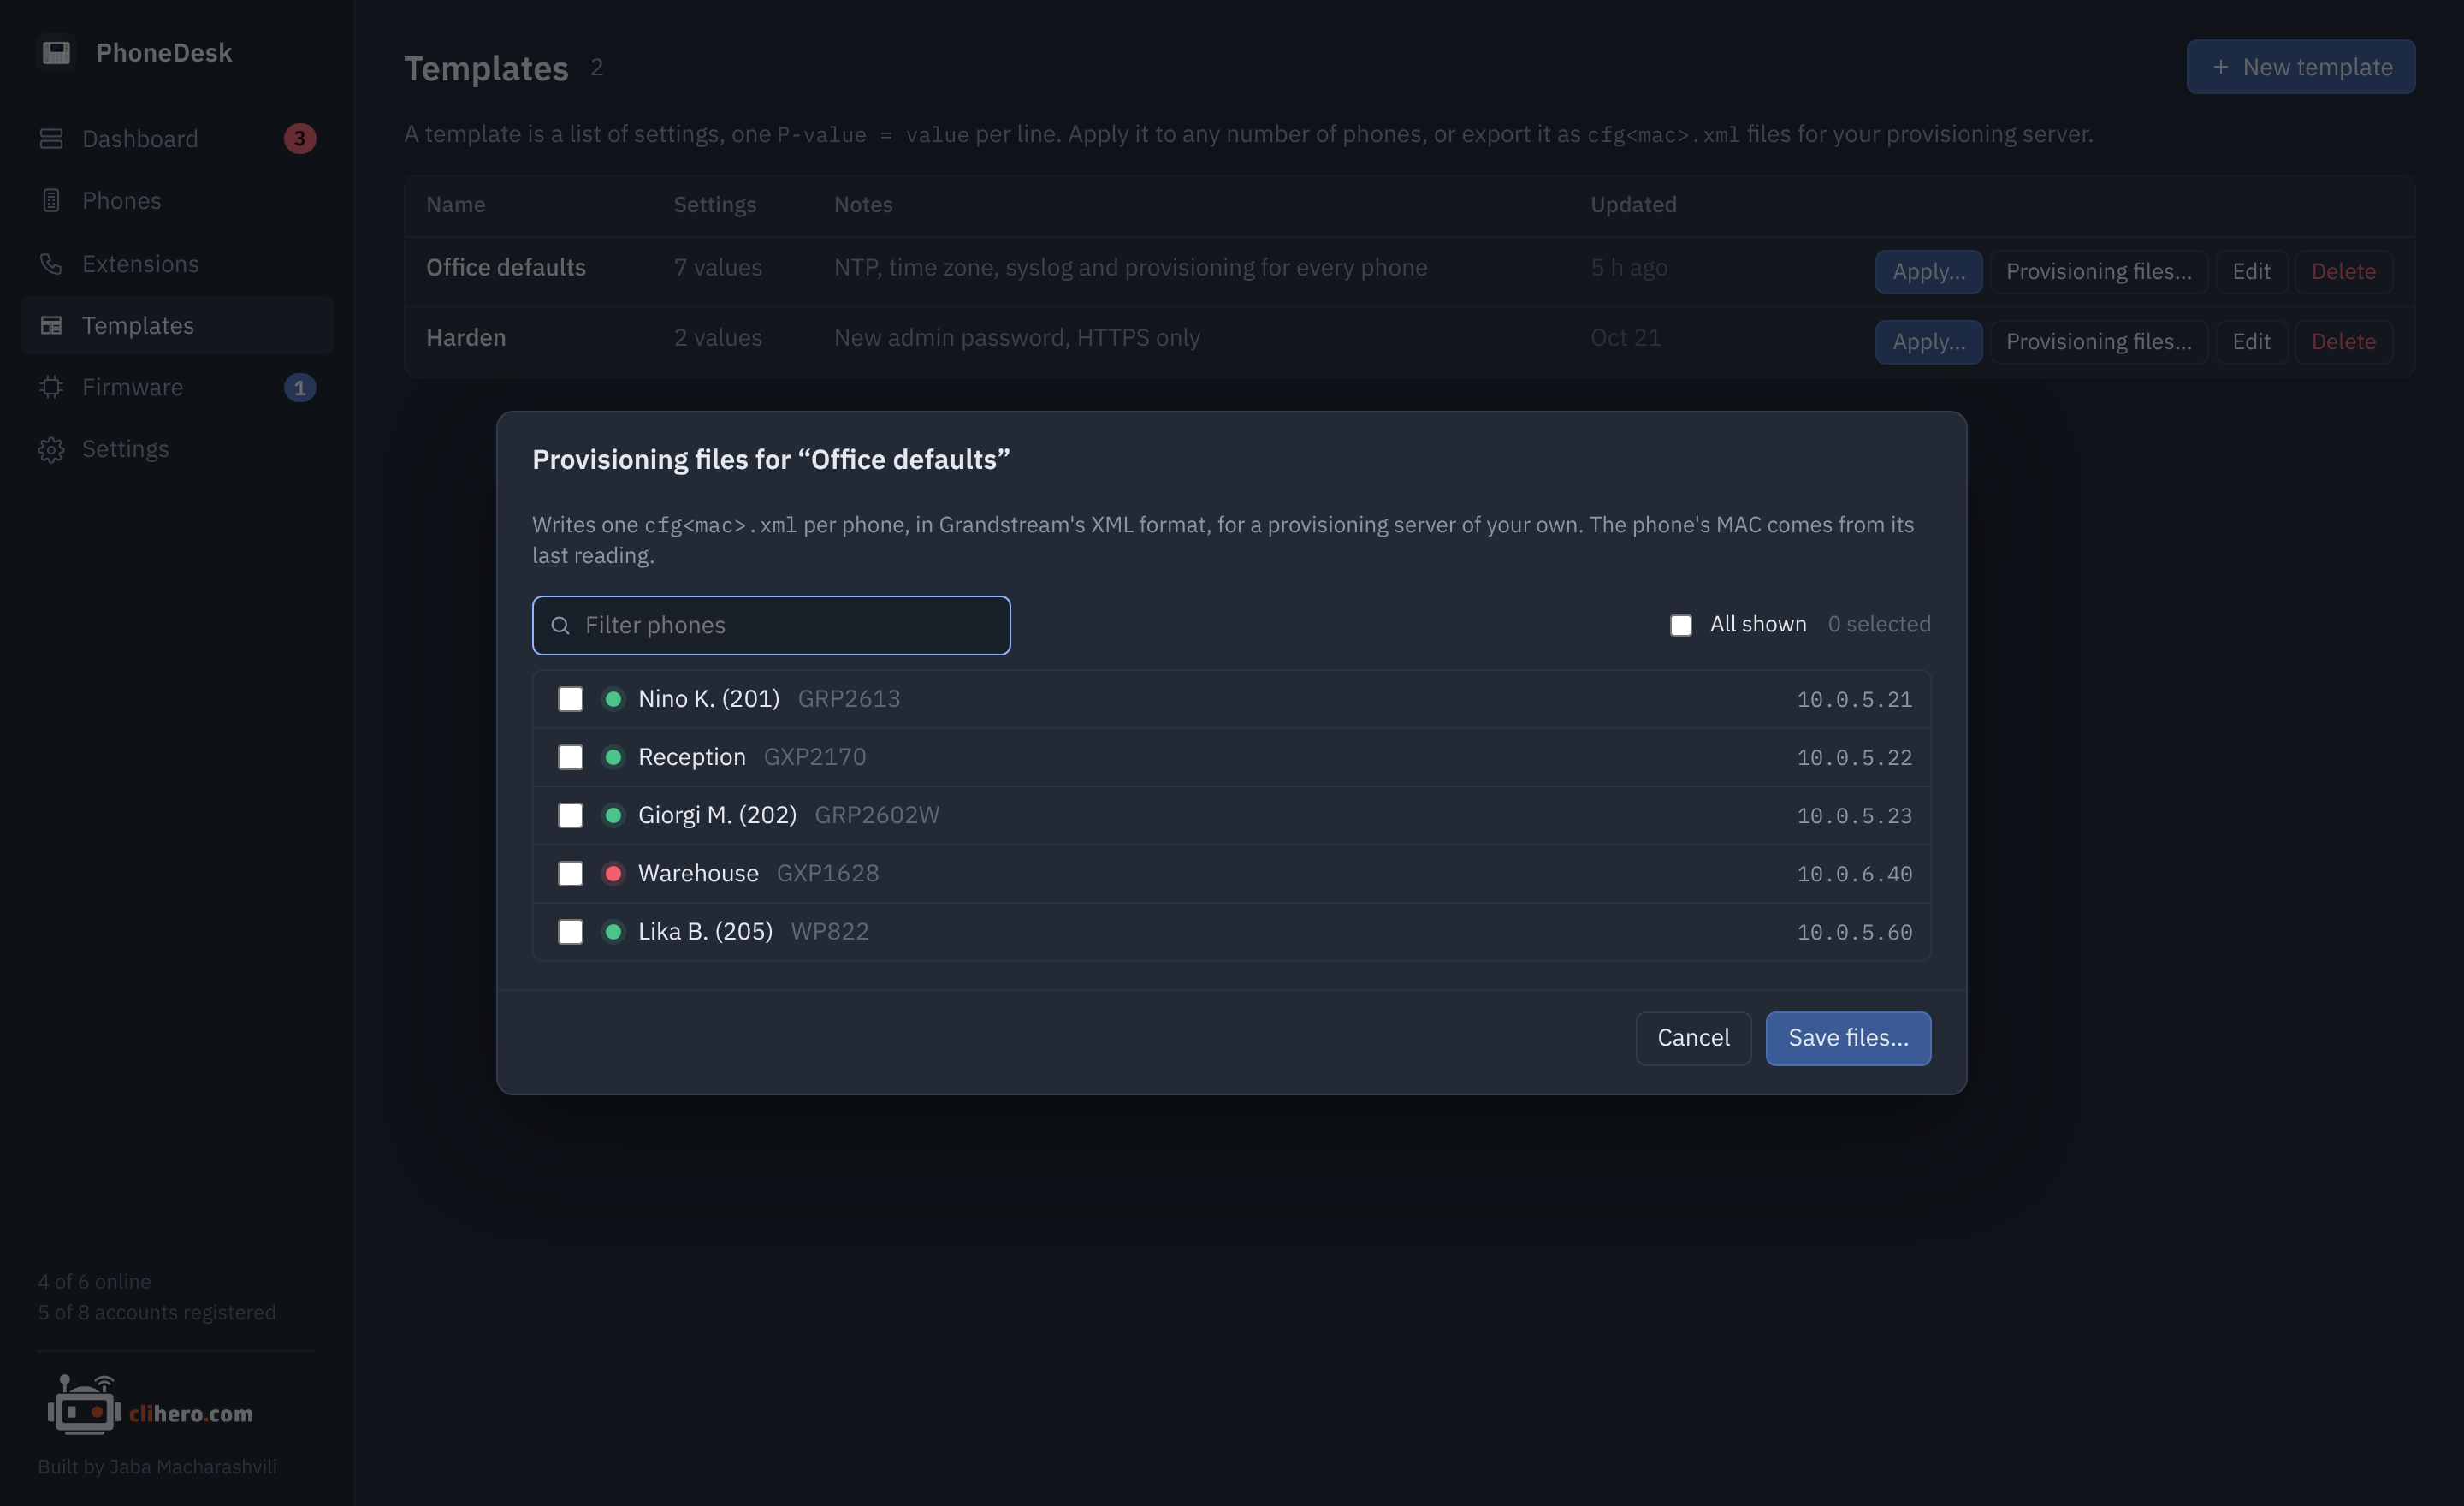Viewport: 2464px width, 1506px height.
Task: Click the IP address 10.0.5.22
Action: point(1854,758)
